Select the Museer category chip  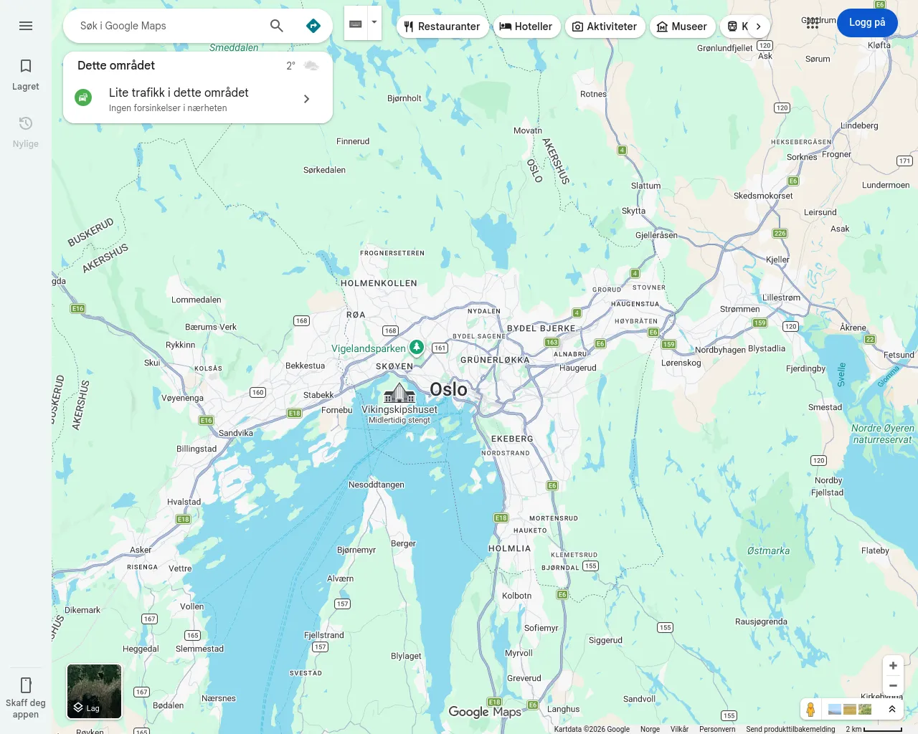tap(683, 27)
